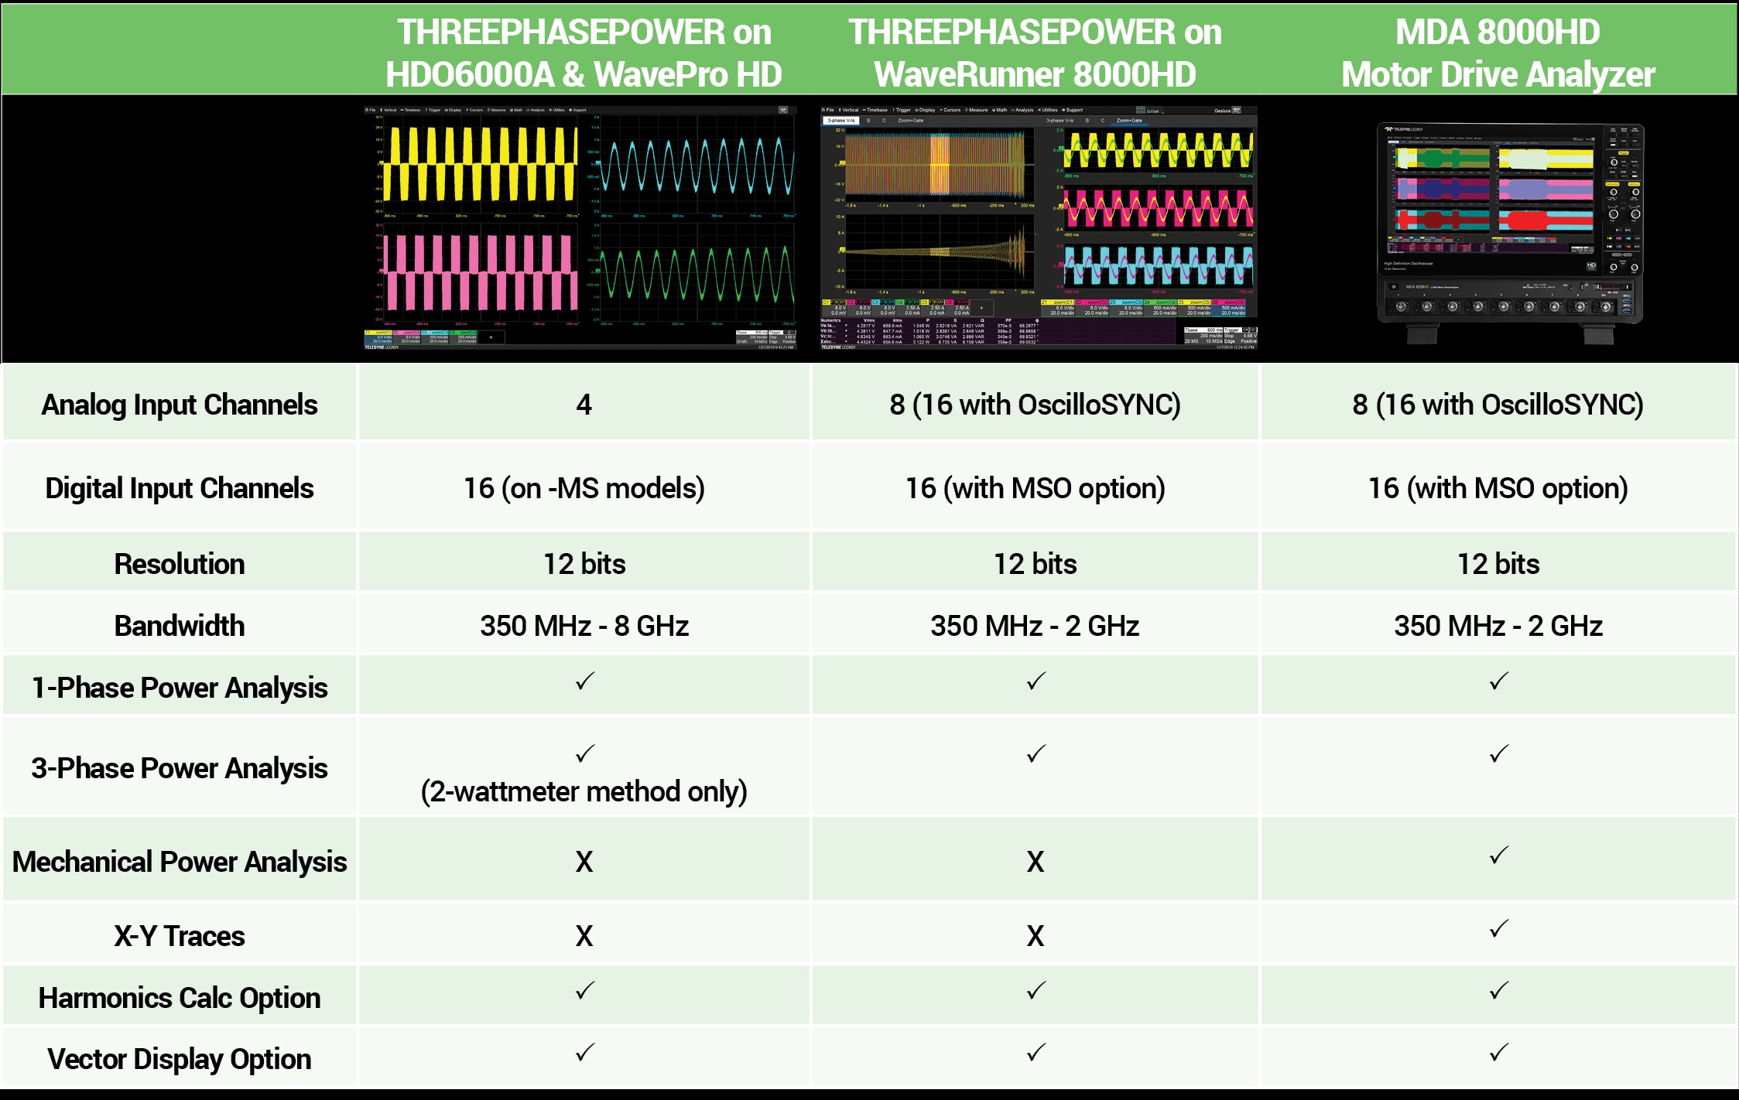
Task: Click 3-Phase Power Analysis checkmark under HDO6000A & WavePro HD
Action: (x=585, y=753)
